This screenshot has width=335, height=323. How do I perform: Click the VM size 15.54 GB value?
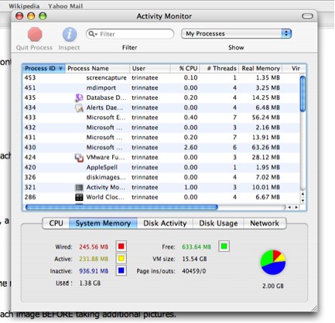[194, 259]
